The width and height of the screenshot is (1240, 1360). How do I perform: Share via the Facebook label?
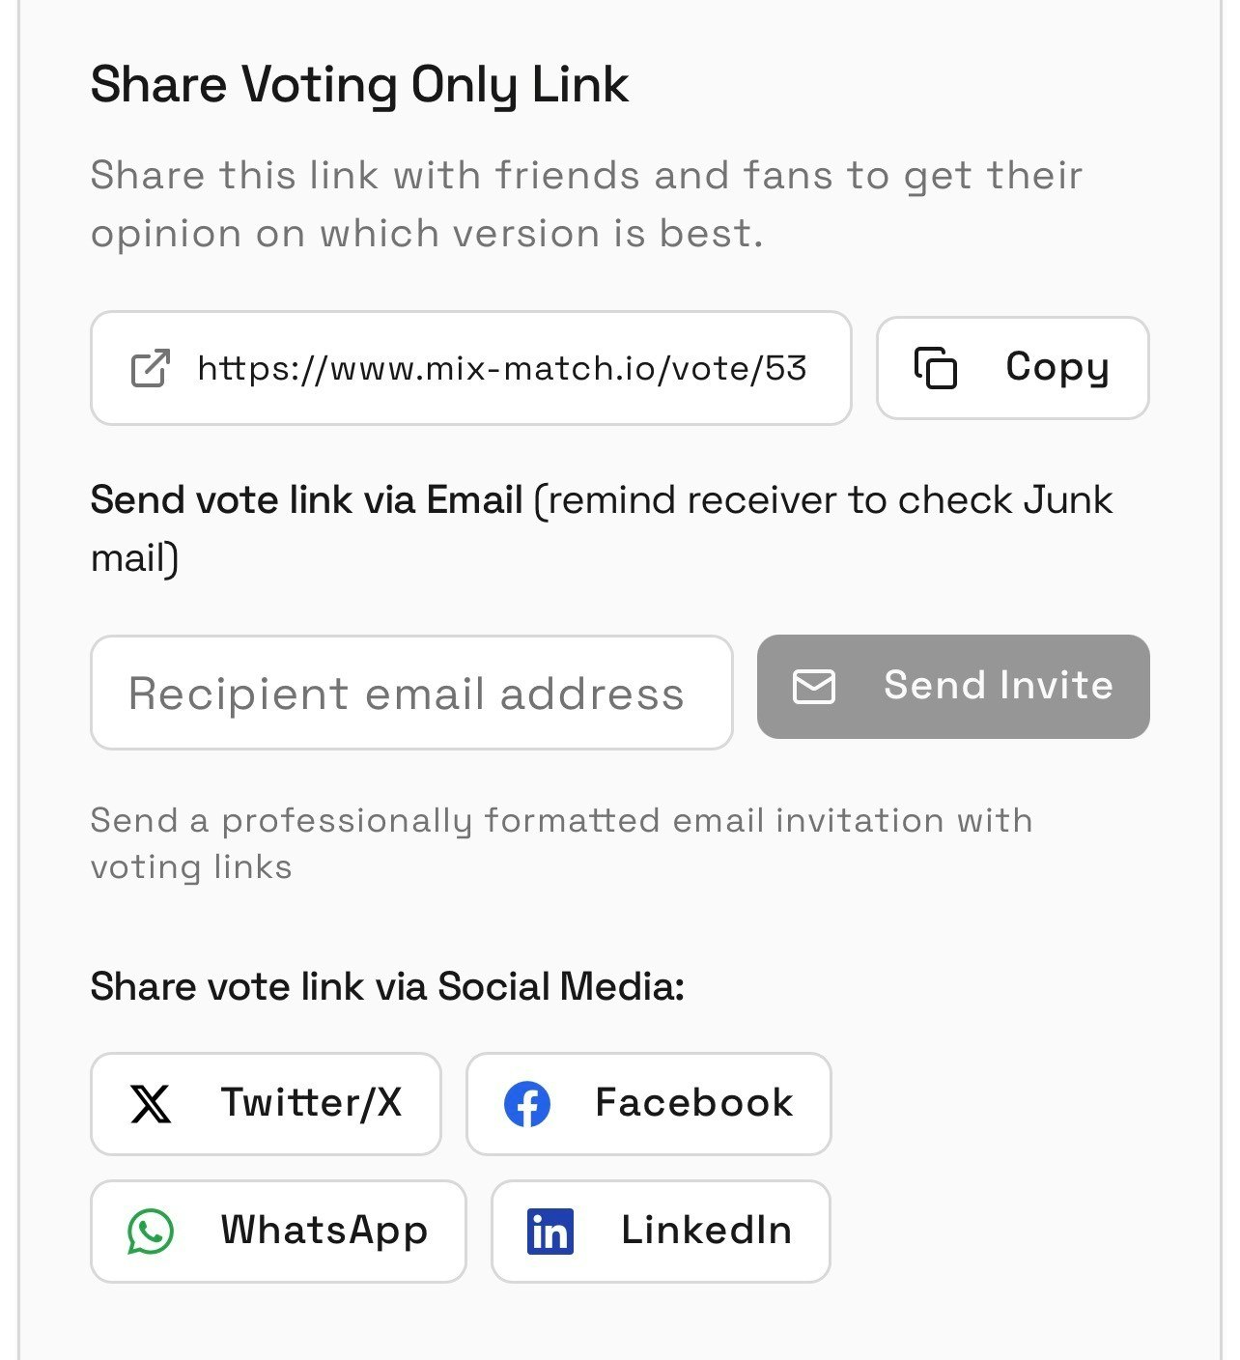tap(694, 1103)
